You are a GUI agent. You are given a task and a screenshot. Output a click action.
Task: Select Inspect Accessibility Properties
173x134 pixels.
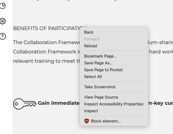coord(114,104)
